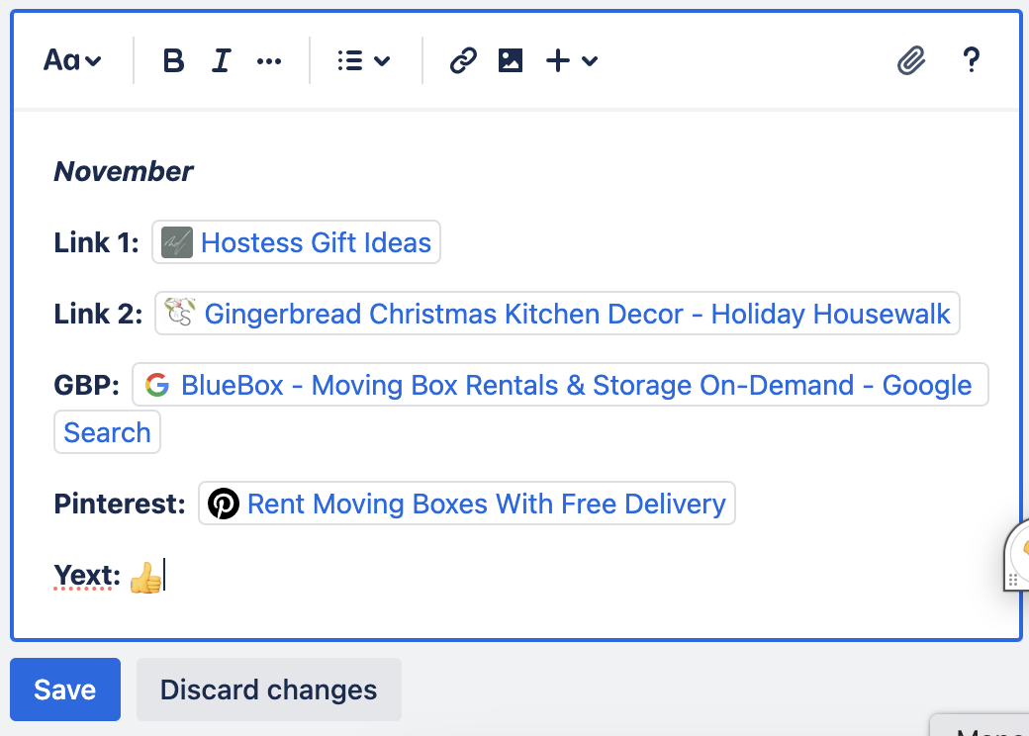The width and height of the screenshot is (1029, 736).
Task: Open more formatting options (three dots)
Action: [x=269, y=61]
